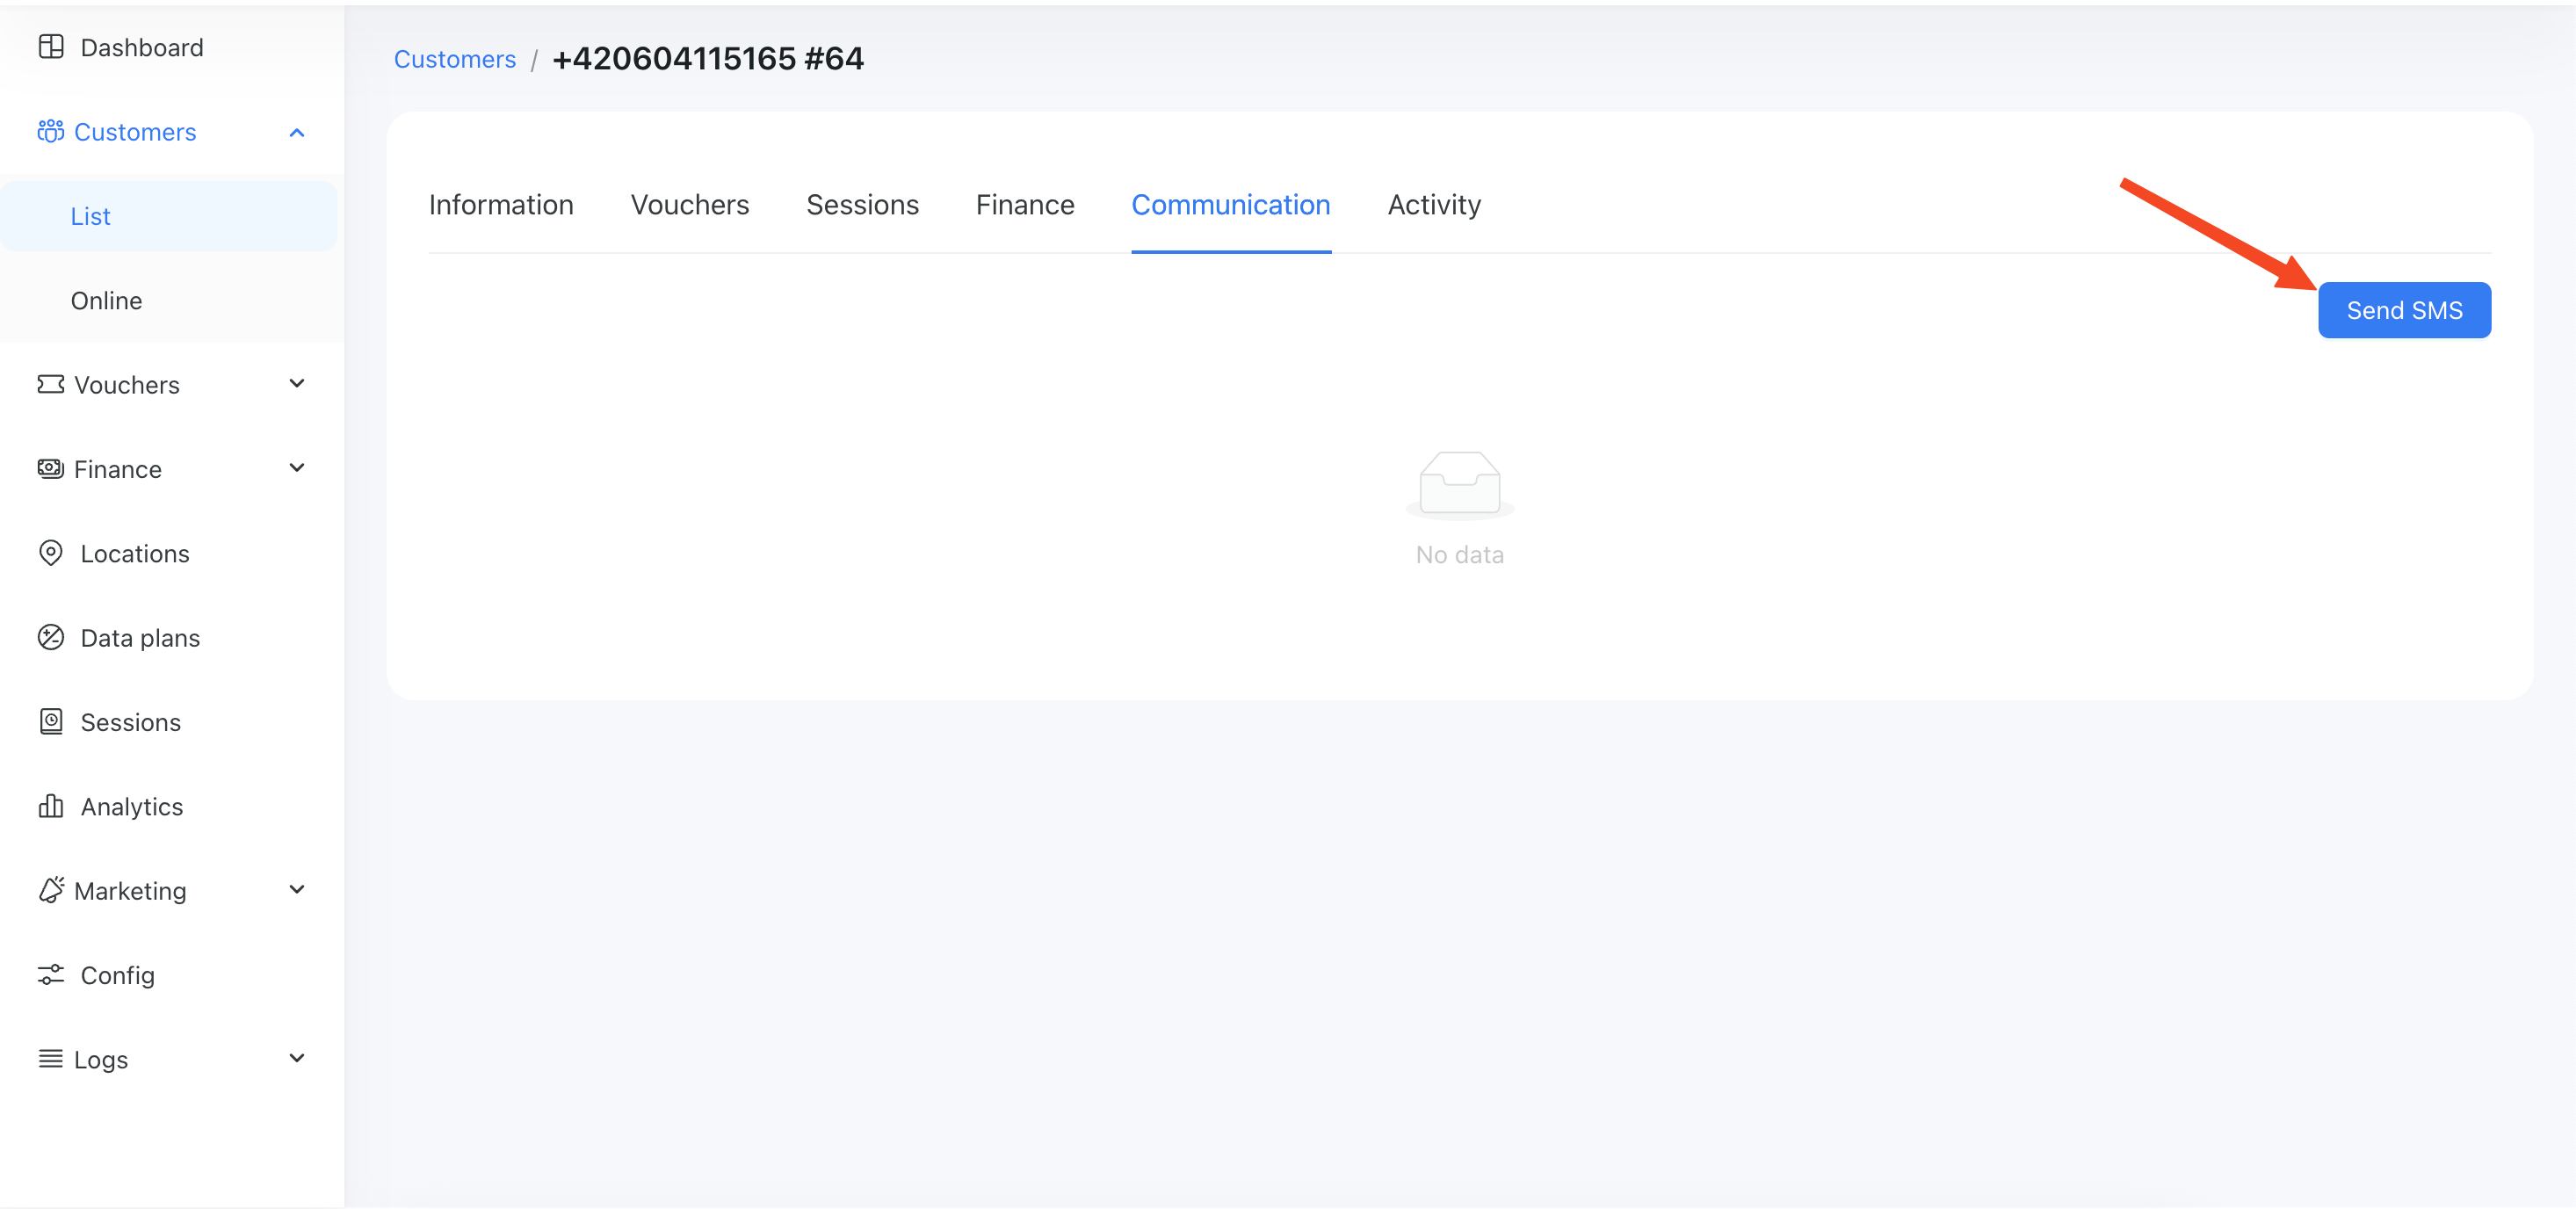The width and height of the screenshot is (2576, 1209).
Task: Click the Data plans gauge icon
Action: [x=50, y=637]
